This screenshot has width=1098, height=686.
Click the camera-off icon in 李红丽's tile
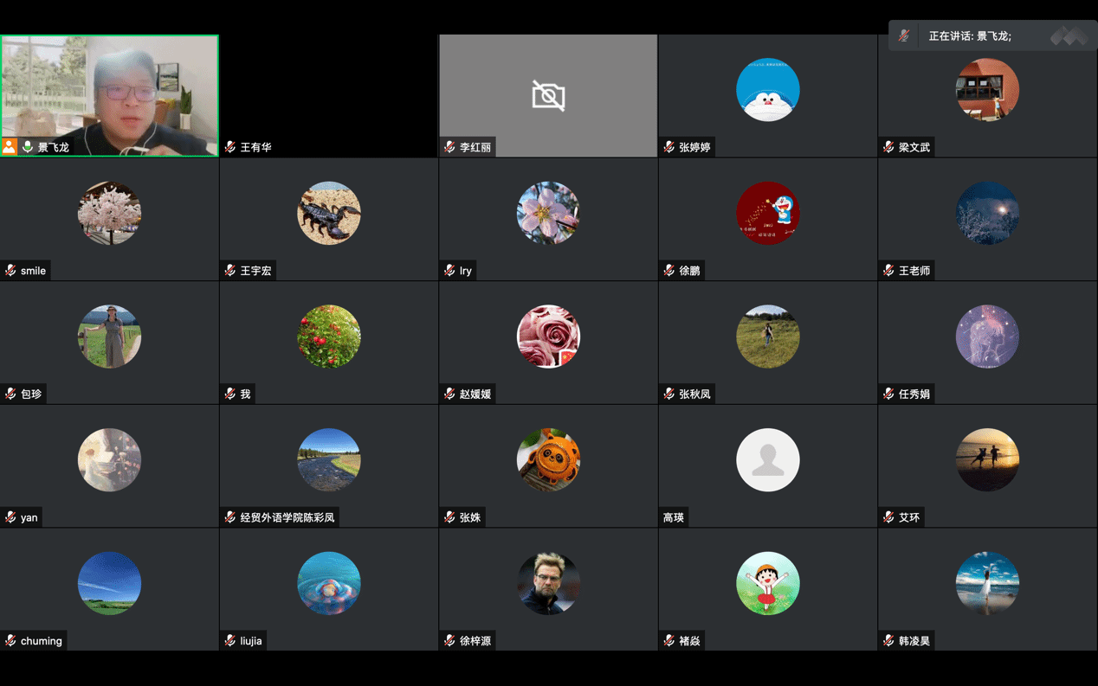548,95
